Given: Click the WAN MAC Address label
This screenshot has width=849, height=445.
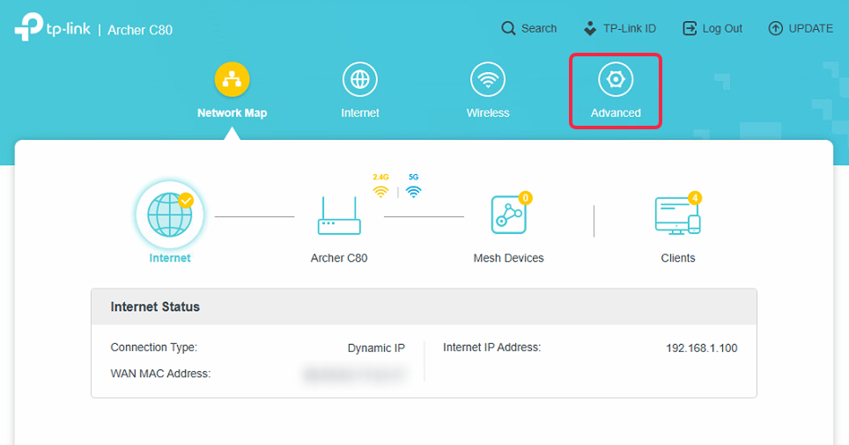Looking at the screenshot, I should point(161,374).
